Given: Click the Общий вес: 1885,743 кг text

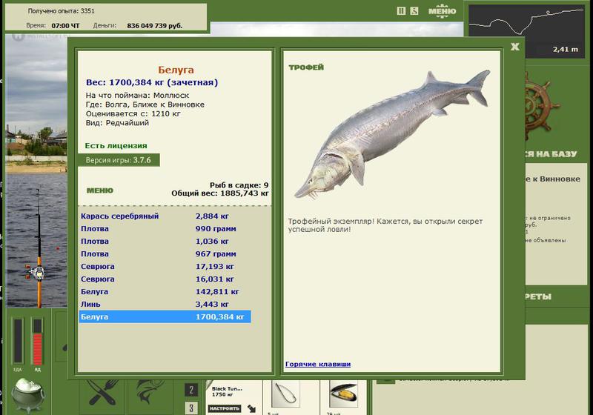Looking at the screenshot, I should coord(219,193).
